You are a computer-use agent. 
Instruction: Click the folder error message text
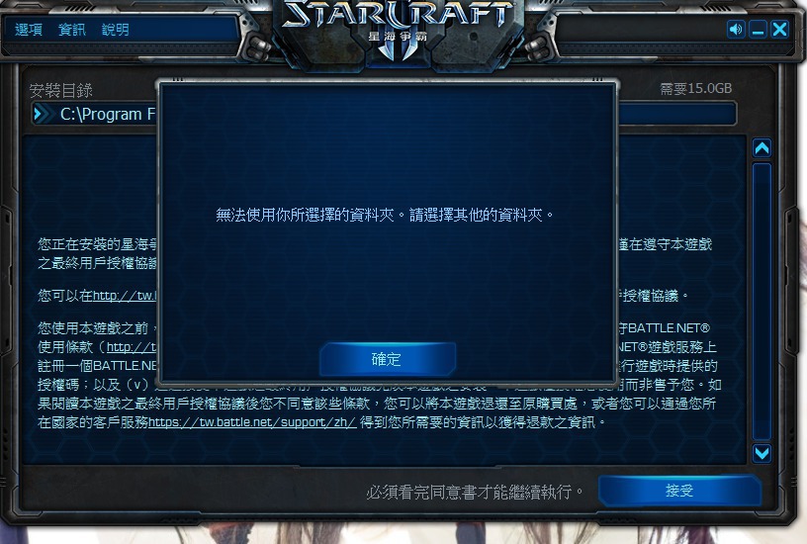click(x=385, y=215)
